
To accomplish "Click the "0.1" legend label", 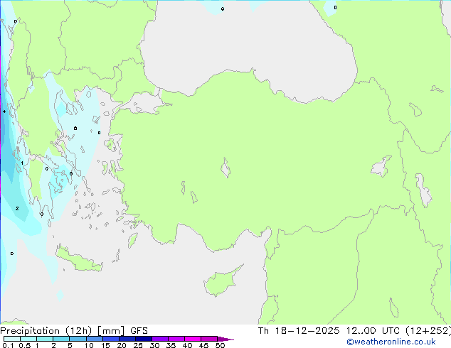I will coord(8,345).
